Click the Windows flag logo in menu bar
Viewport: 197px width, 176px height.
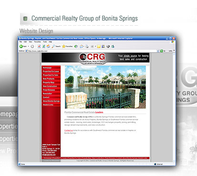(173, 42)
